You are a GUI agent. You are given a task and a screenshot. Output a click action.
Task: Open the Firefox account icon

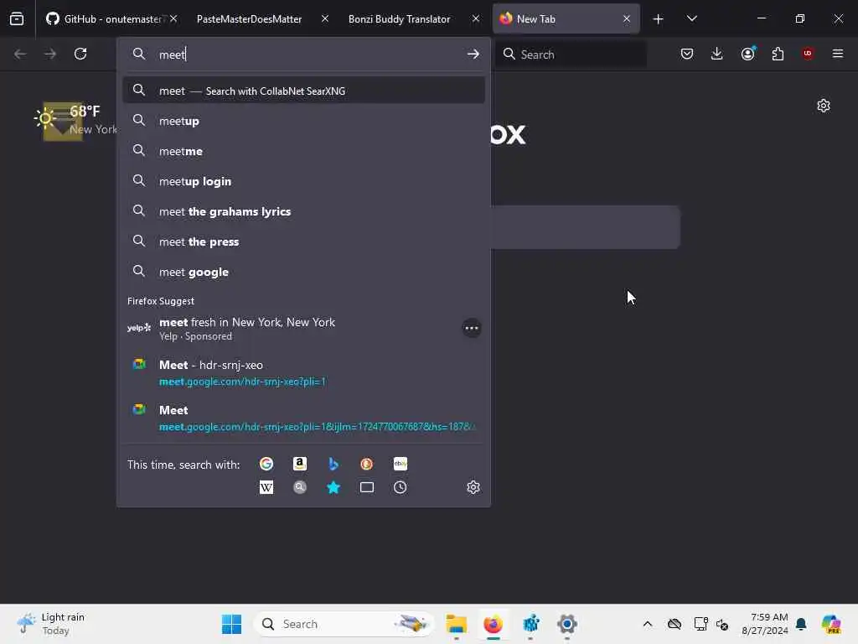pos(747,54)
